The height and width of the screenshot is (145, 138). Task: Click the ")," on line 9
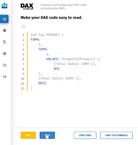[40, 74]
